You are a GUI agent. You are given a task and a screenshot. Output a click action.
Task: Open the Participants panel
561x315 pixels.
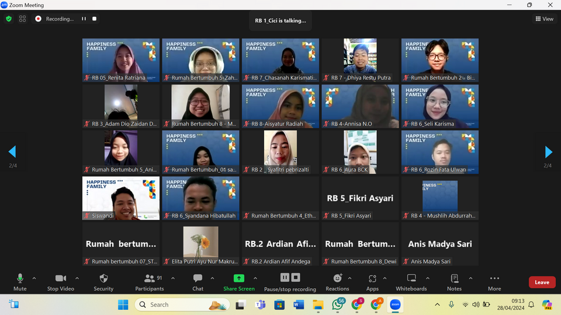pyautogui.click(x=150, y=279)
